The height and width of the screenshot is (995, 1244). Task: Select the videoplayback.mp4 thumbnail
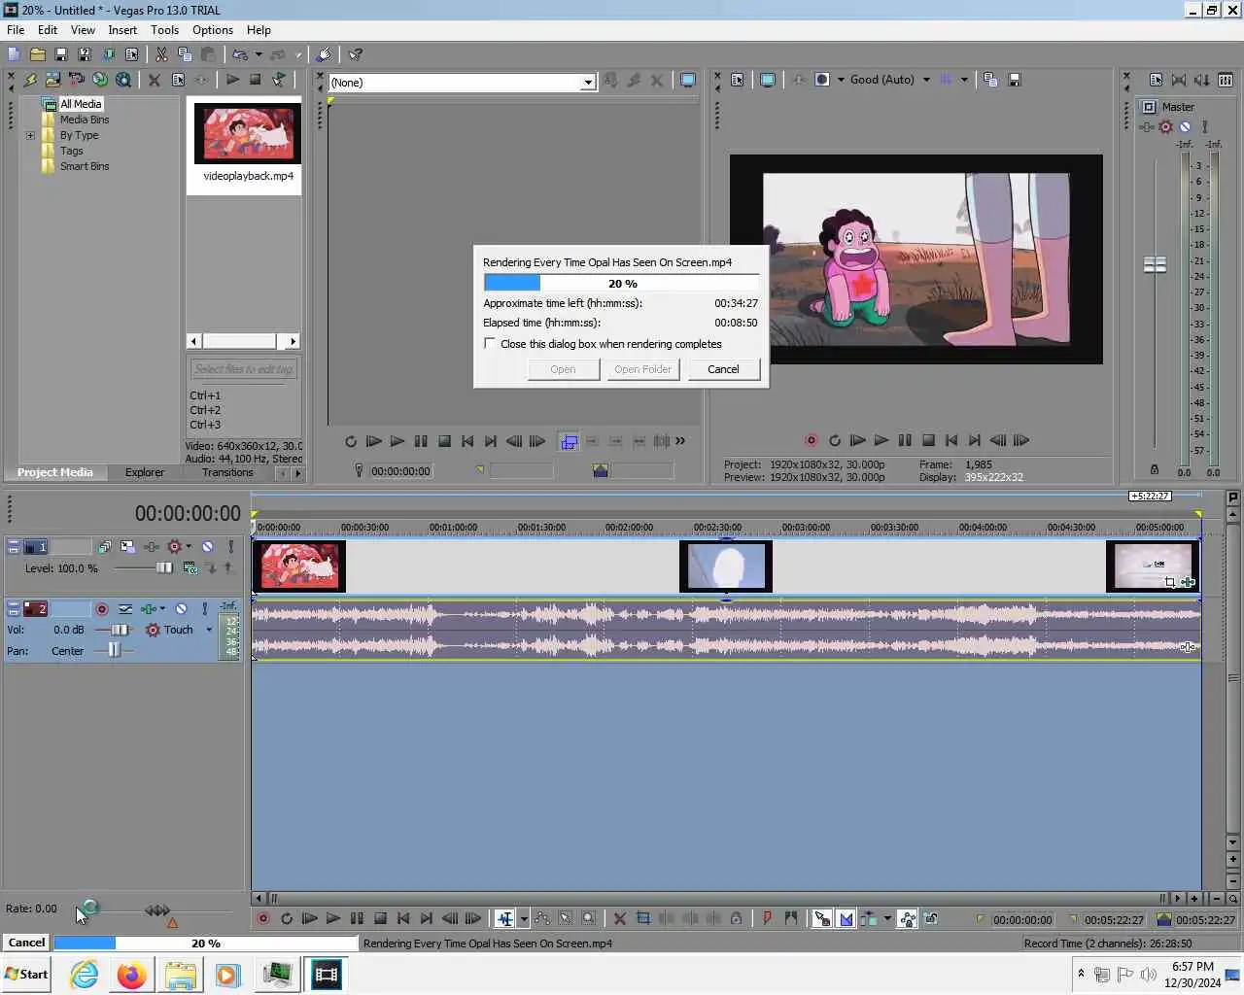click(248, 133)
